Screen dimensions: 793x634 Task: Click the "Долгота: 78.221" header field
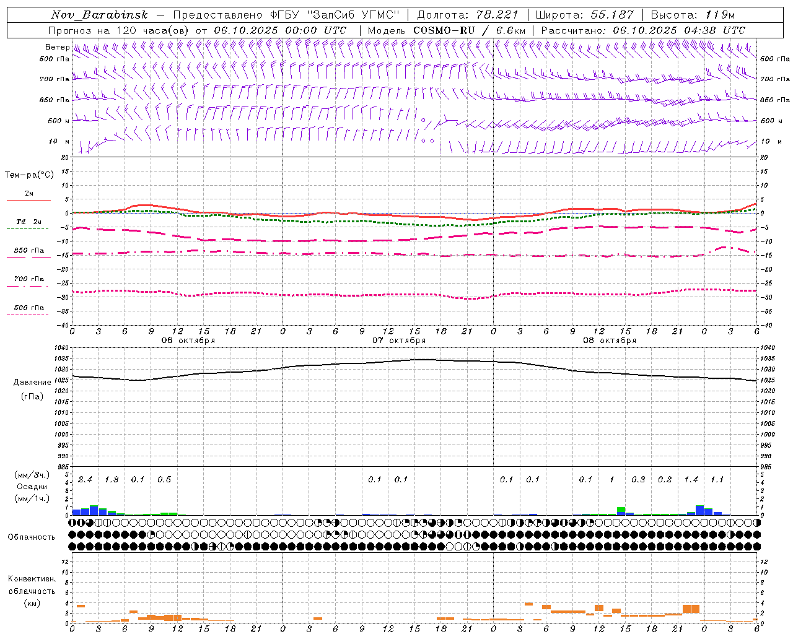click(467, 15)
